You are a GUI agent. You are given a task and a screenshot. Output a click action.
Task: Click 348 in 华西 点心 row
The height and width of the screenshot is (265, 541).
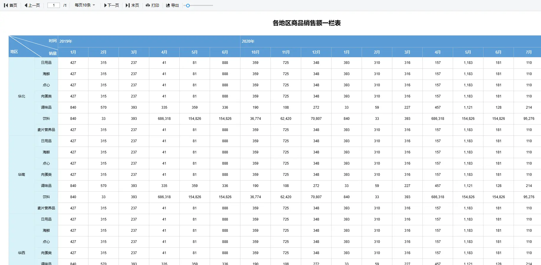[x=316, y=242]
